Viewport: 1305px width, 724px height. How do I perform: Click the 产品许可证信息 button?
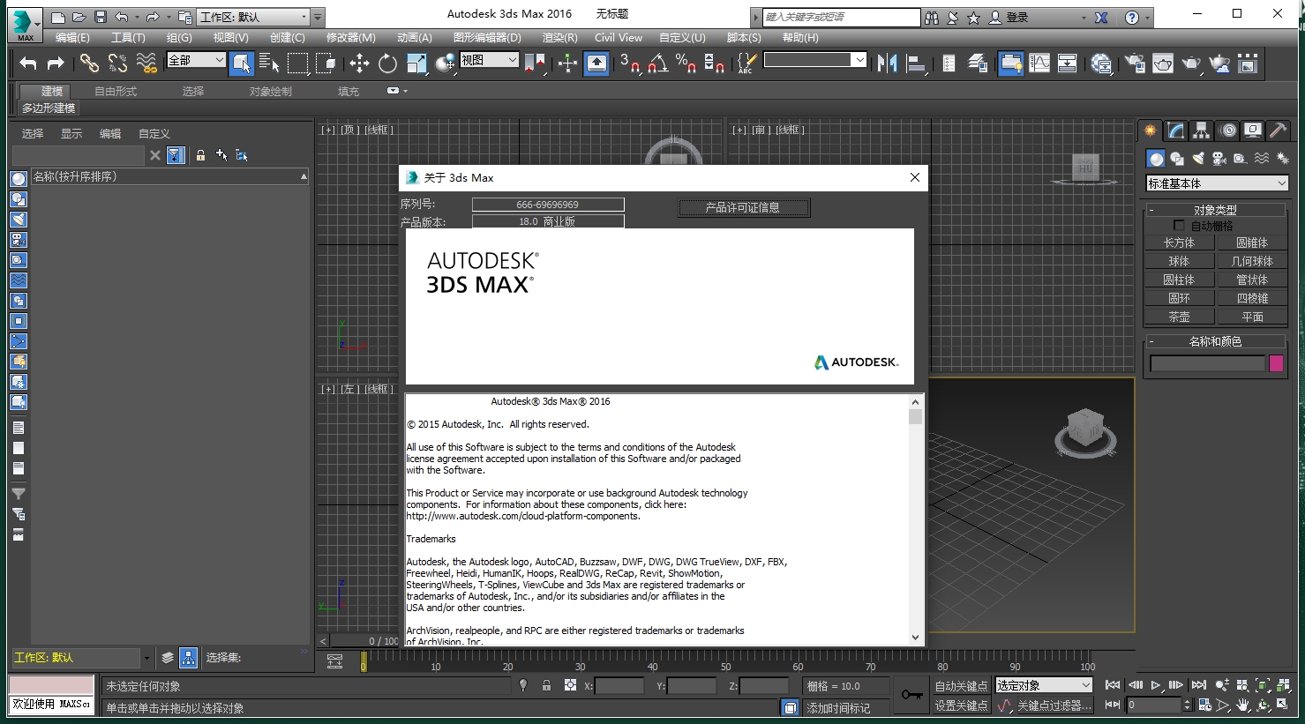click(x=743, y=208)
